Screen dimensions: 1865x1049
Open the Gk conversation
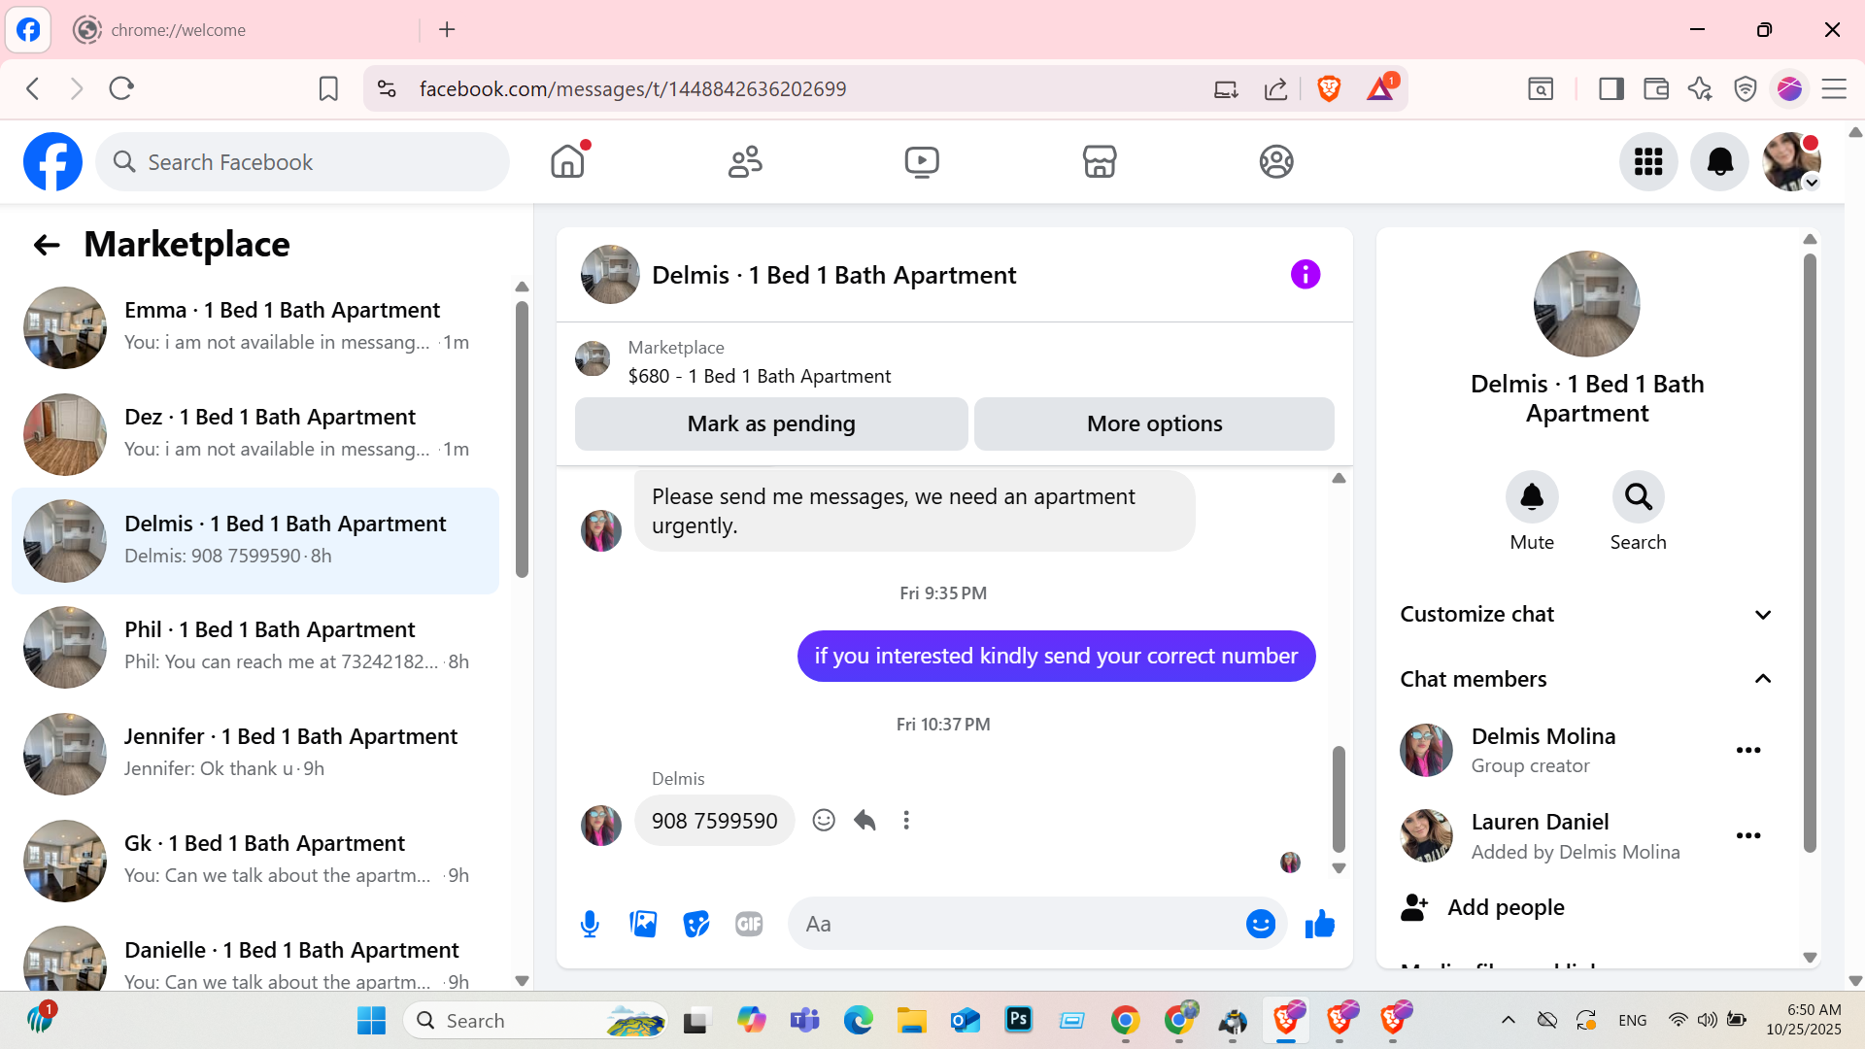click(x=255, y=861)
